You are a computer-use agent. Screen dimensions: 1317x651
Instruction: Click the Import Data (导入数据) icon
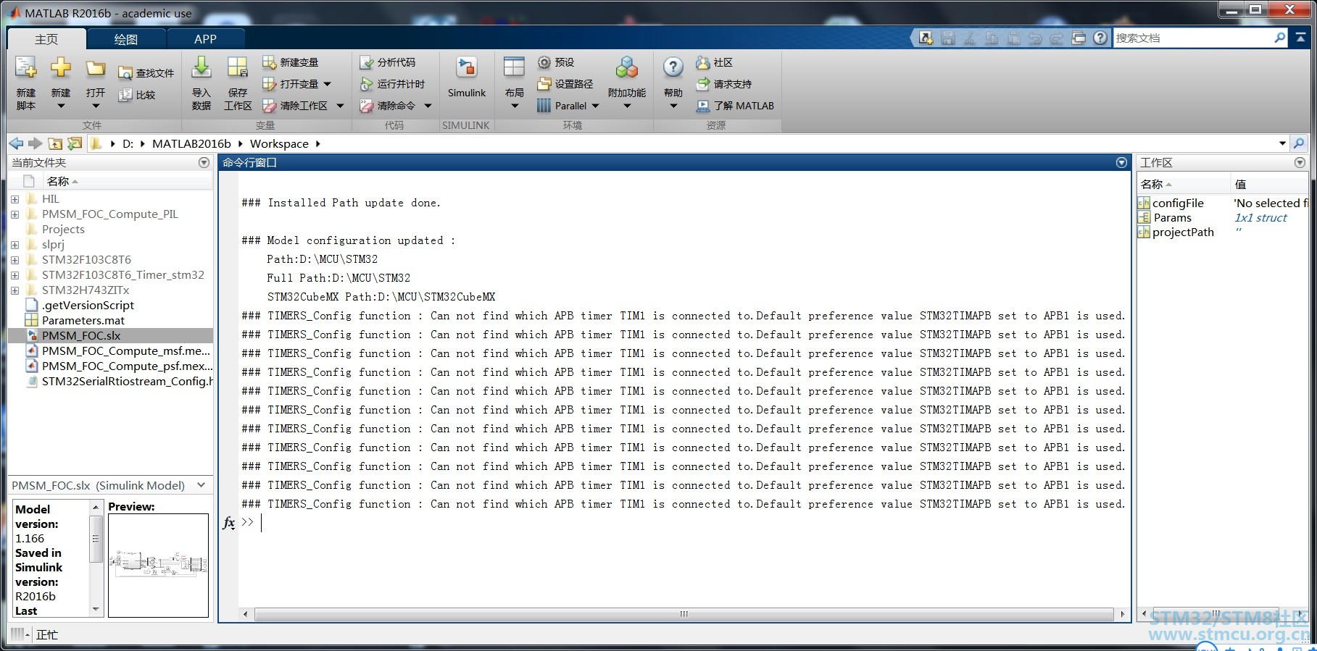pyautogui.click(x=201, y=68)
